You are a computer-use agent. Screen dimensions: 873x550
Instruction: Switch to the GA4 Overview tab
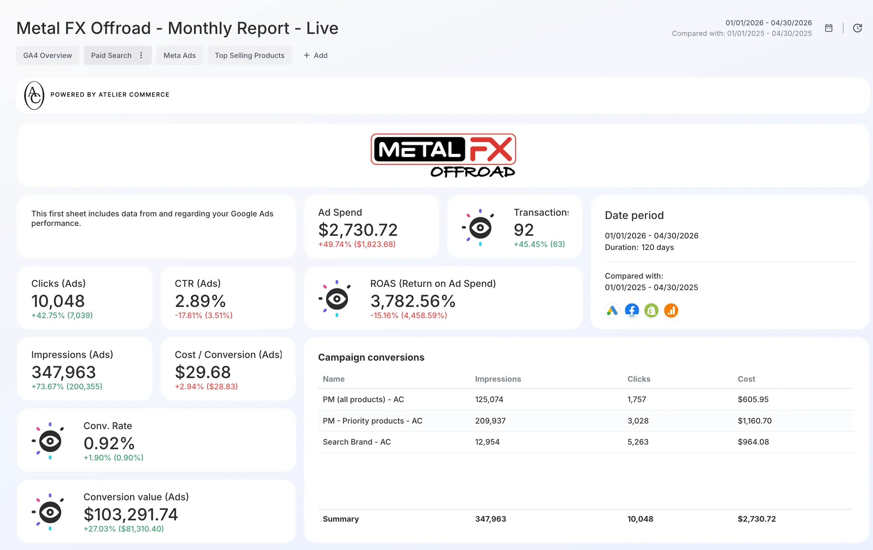tap(47, 55)
